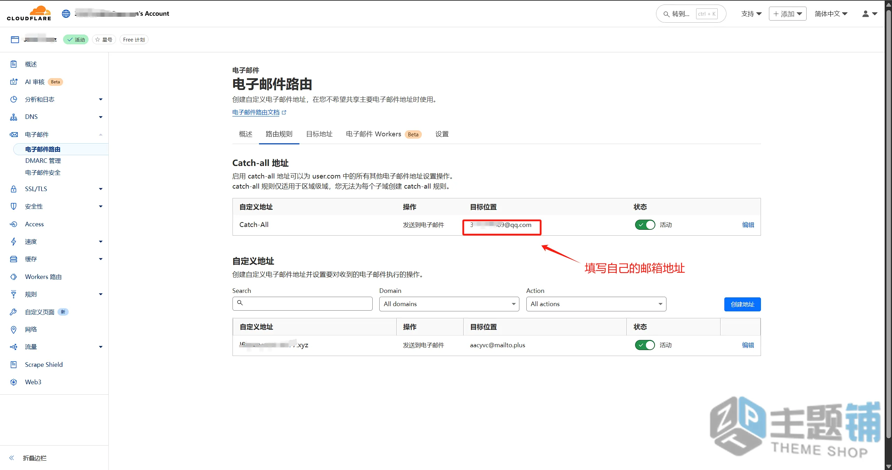Click the globe account icon

[66, 14]
